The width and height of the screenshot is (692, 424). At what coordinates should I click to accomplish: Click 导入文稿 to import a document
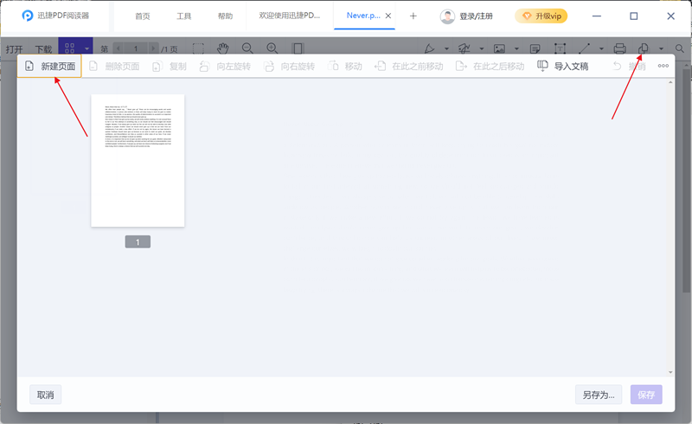click(x=563, y=67)
